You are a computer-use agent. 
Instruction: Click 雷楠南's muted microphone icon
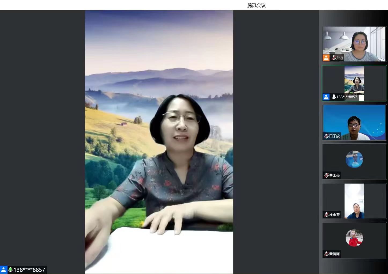point(326,254)
